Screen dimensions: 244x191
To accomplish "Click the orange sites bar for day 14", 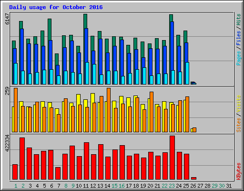I will (109, 110).
